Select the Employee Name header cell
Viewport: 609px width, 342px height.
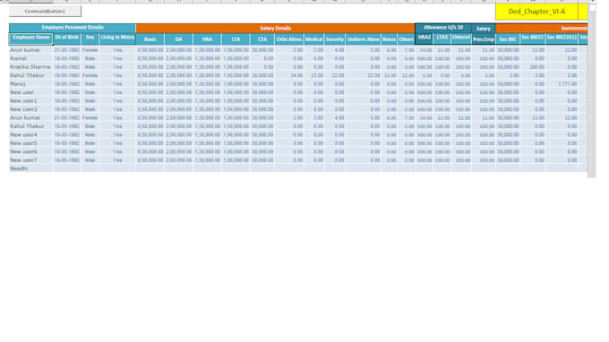30,38
